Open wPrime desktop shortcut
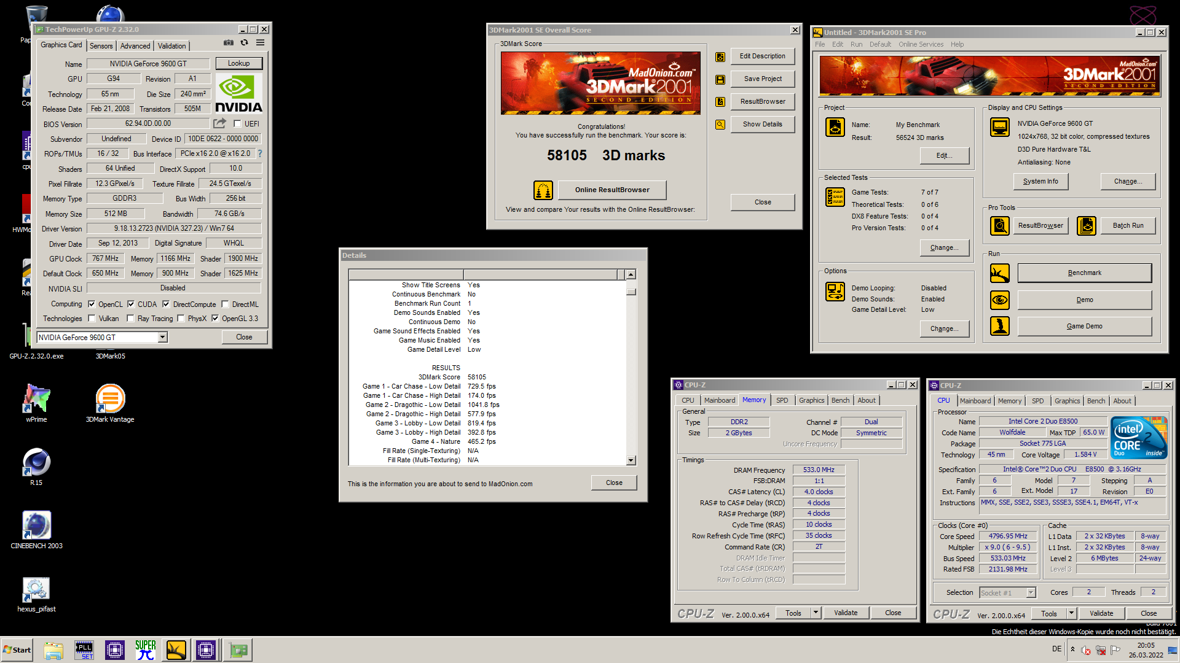Image resolution: width=1180 pixels, height=663 pixels. [x=36, y=403]
